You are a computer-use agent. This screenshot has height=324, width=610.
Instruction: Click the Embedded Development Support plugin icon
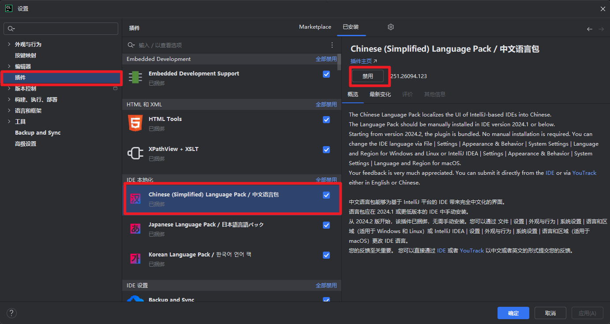[x=135, y=77]
